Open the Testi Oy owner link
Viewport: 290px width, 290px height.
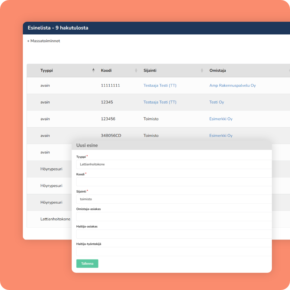(x=217, y=102)
